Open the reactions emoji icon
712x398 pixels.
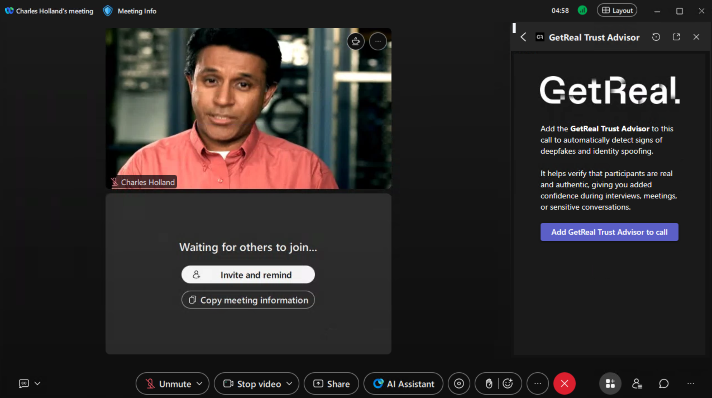[508, 383]
